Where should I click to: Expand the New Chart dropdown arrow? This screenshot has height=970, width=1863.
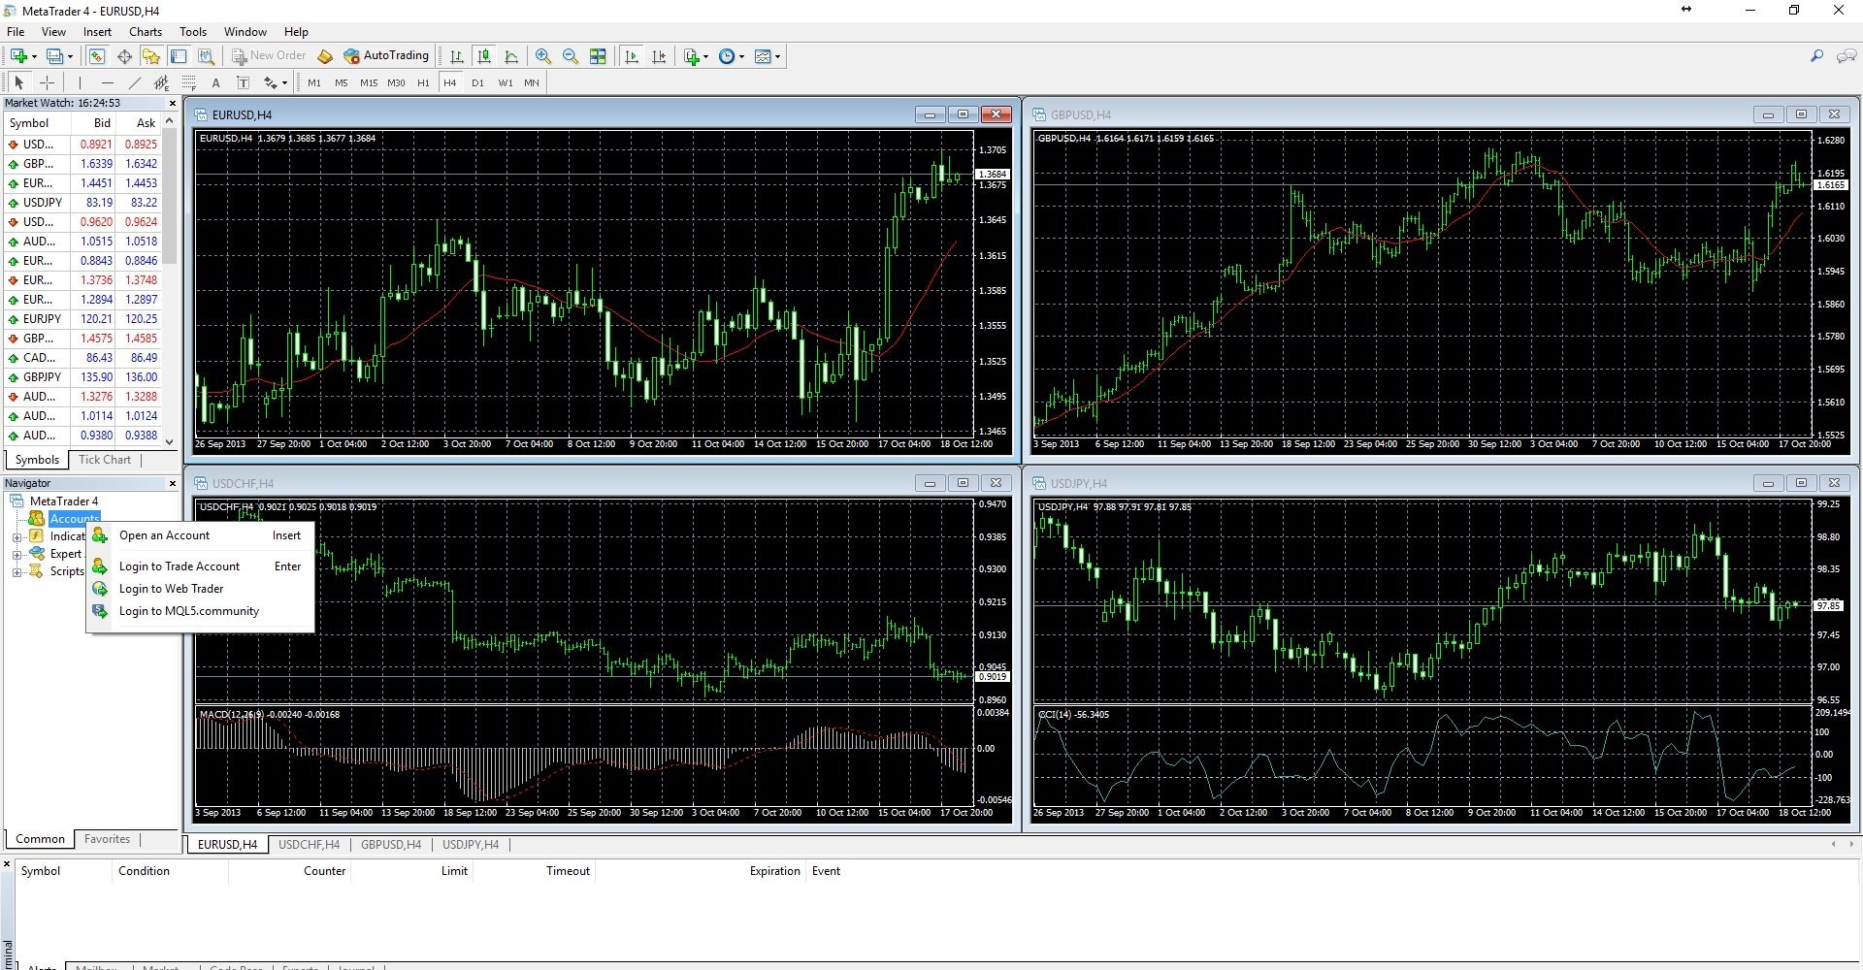click(x=34, y=56)
